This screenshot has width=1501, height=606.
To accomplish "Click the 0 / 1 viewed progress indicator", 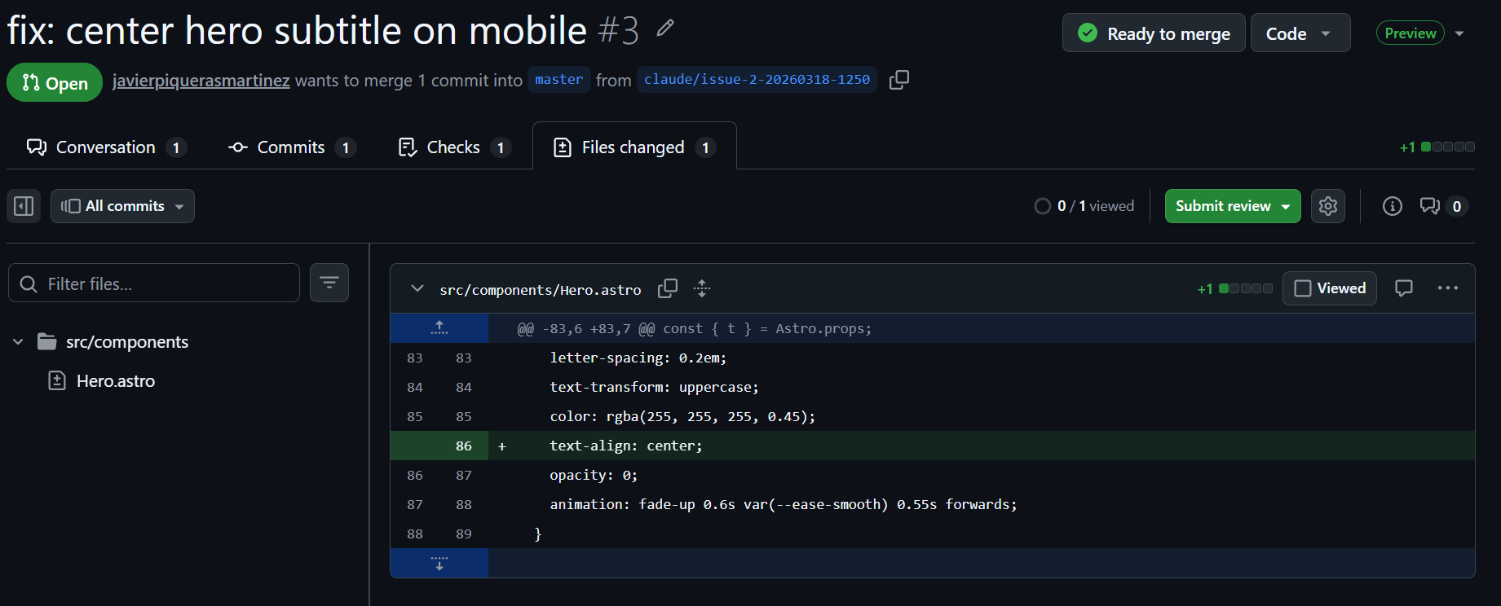I will point(1084,206).
